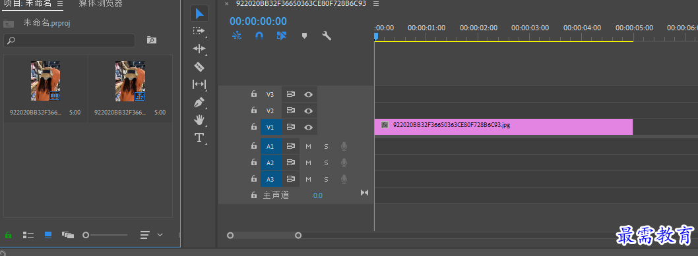Switch project panel to freeform view
The height and width of the screenshot is (256, 698).
pyautogui.click(x=68, y=235)
